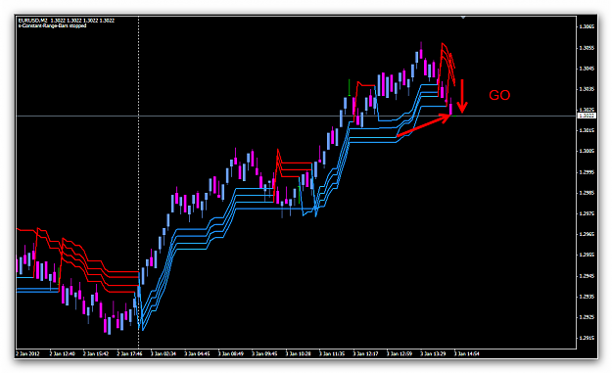Viewport: 612px width, 373px height.
Task: Click the 2 Jan 12:40 time label
Action: pyautogui.click(x=62, y=353)
